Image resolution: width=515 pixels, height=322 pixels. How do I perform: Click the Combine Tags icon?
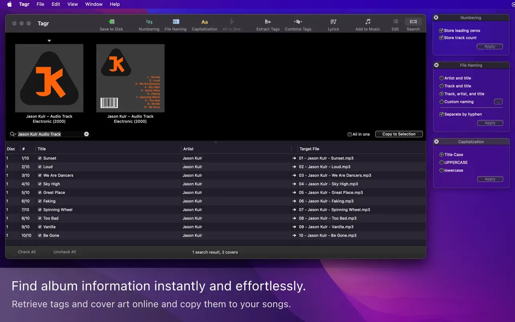point(298,22)
